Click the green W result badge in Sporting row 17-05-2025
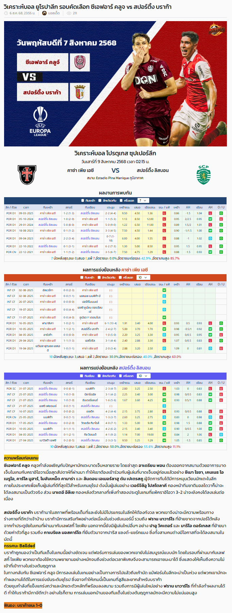The width and height of the screenshot is (232, 613). [x=164, y=423]
